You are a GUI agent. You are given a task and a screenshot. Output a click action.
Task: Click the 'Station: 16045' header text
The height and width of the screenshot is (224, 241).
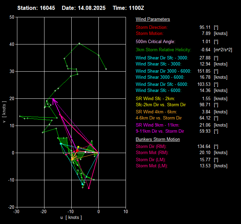pyautogui.click(x=36, y=8)
